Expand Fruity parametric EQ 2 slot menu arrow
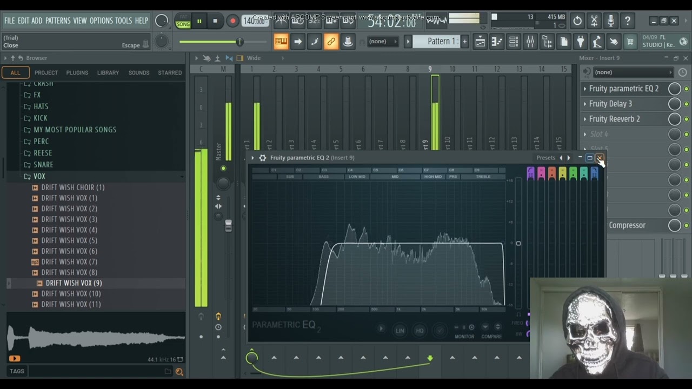Image resolution: width=692 pixels, height=389 pixels. tap(585, 89)
